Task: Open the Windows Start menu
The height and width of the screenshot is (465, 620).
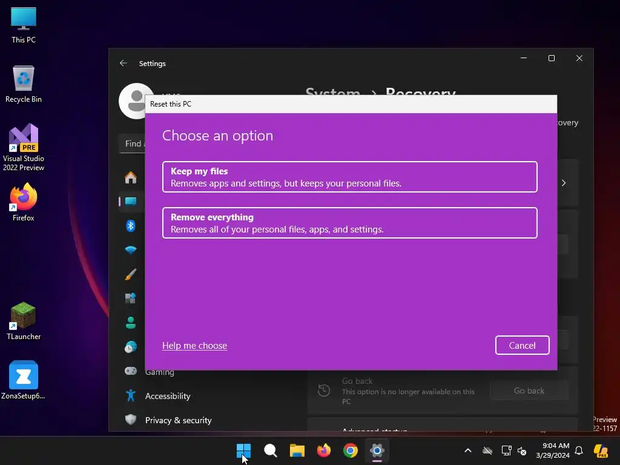Action: (243, 450)
